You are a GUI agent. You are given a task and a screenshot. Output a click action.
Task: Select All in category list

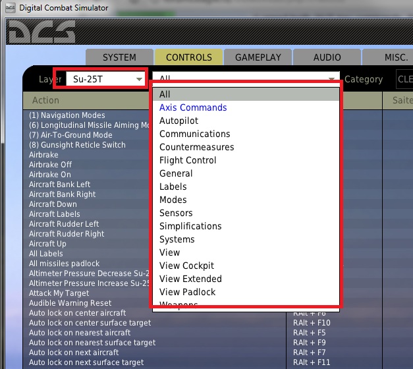[x=246, y=94]
